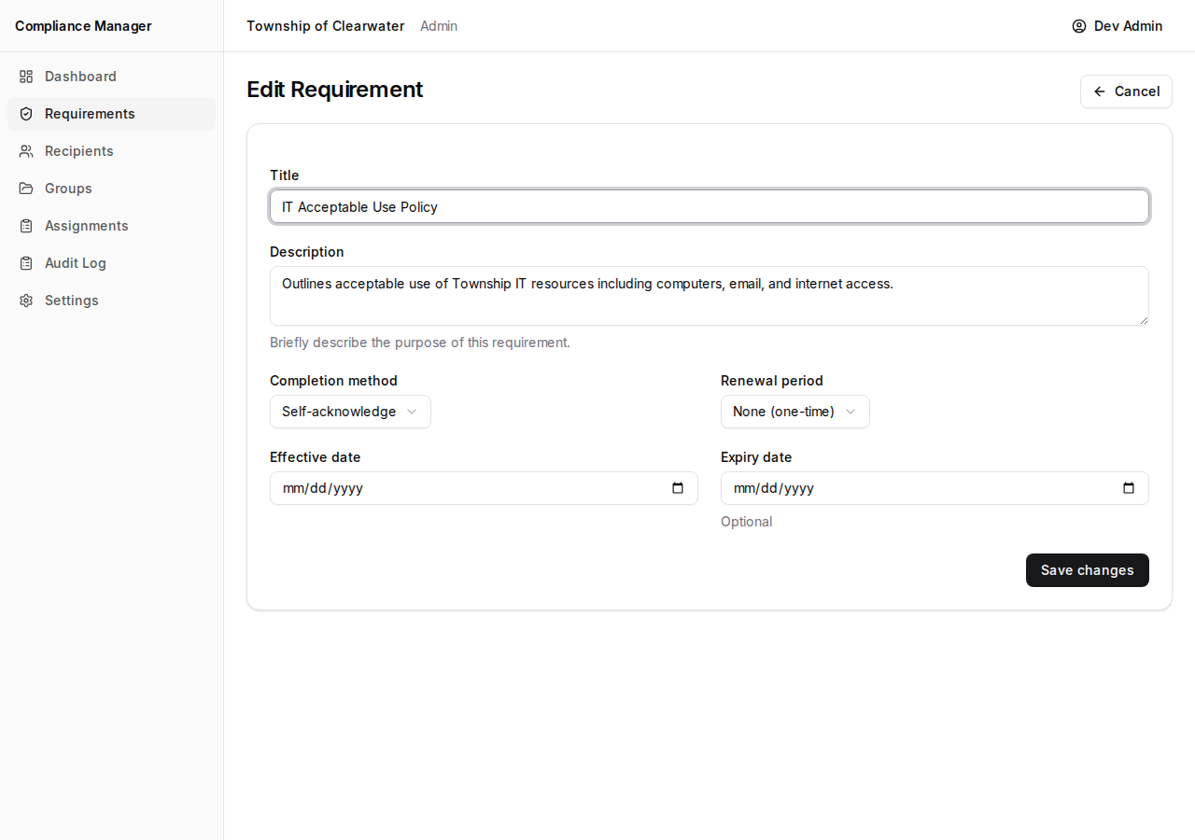Click the Recipients people icon
The image size is (1195, 840).
(x=26, y=151)
